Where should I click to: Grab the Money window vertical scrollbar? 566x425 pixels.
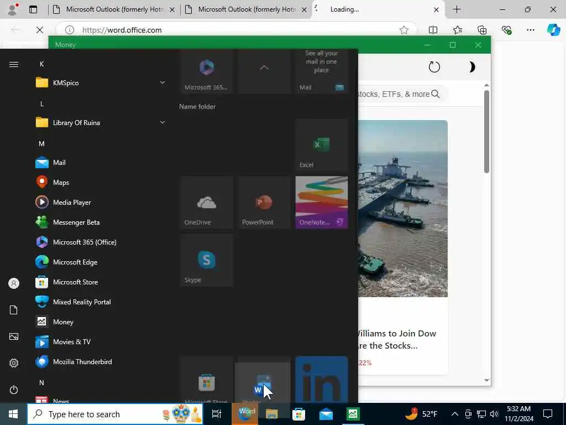point(486,132)
